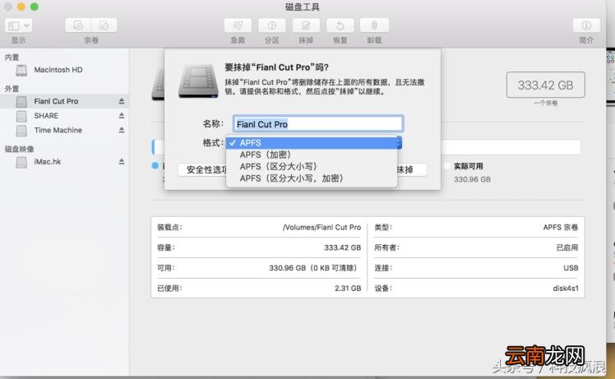Click the iMac.hk disk icon in the sidebar
The width and height of the screenshot is (615, 379).
[21, 162]
